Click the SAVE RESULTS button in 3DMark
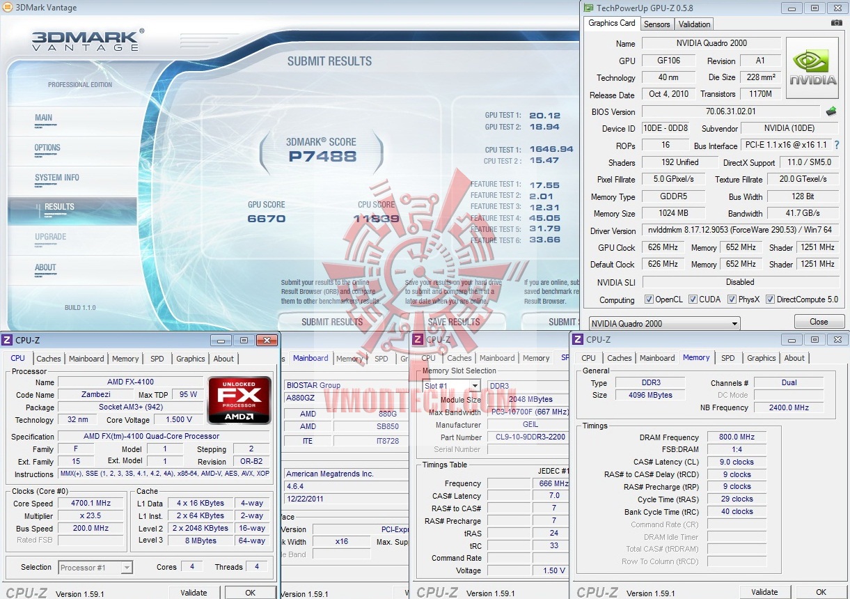 tap(454, 322)
